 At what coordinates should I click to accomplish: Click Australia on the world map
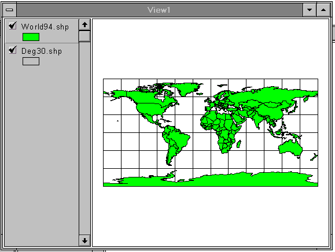click(290, 147)
